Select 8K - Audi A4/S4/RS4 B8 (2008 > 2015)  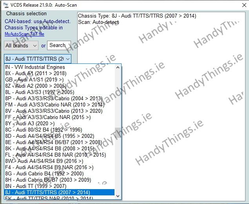59,148
